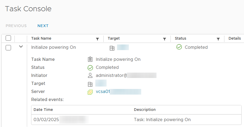Tick the select-all checkbox in the table header
The image size is (244, 127).
pos(8,38)
